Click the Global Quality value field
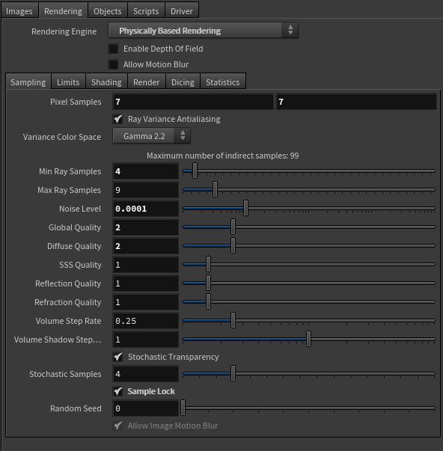Viewport: 443px width, 451px height. pyautogui.click(x=146, y=227)
